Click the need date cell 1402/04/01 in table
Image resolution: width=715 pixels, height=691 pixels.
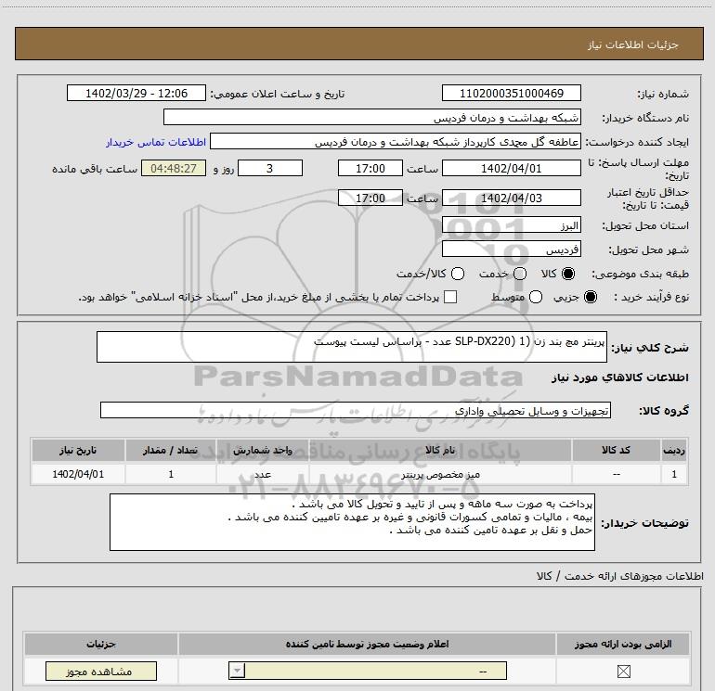(78, 474)
